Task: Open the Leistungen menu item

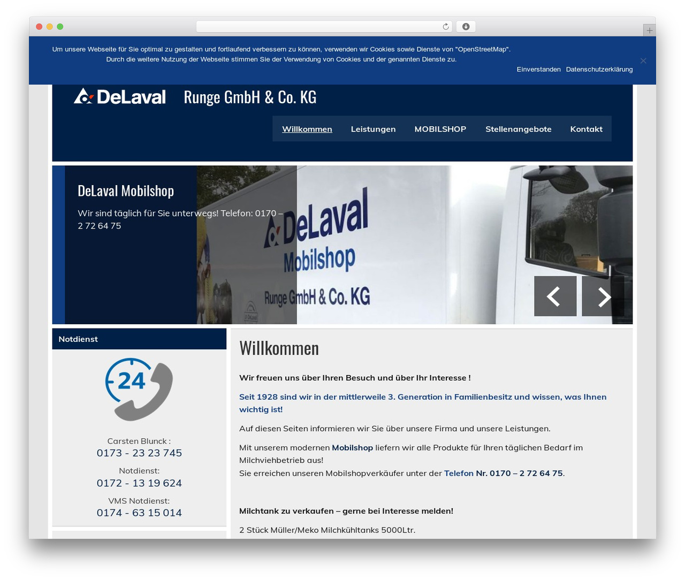Action: pos(373,129)
